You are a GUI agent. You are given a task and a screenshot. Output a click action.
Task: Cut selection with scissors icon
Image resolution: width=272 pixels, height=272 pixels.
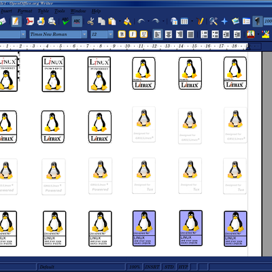click(90, 22)
